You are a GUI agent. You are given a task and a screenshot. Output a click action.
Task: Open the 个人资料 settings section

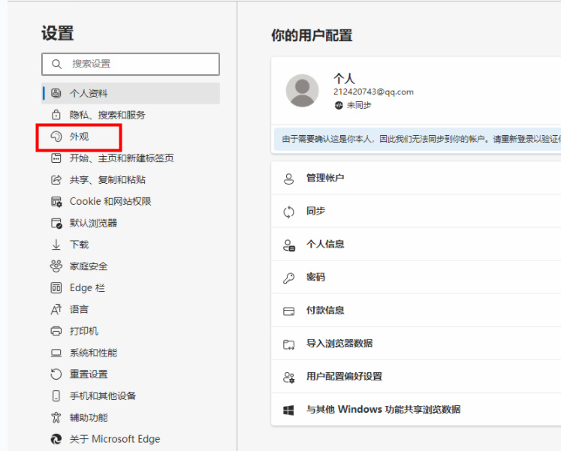[x=131, y=93]
